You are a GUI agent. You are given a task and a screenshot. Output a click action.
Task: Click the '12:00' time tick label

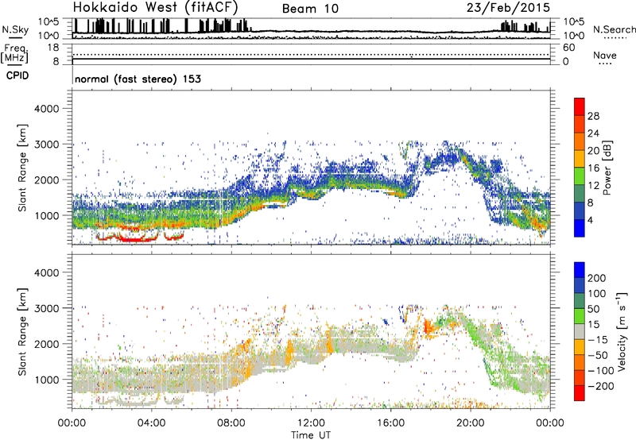[x=311, y=423]
